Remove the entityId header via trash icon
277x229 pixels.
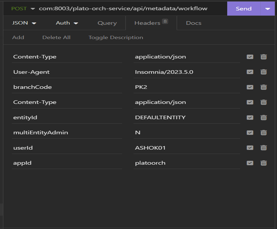(x=263, y=118)
